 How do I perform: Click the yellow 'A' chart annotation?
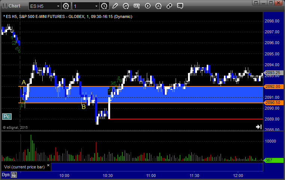click(x=24, y=82)
